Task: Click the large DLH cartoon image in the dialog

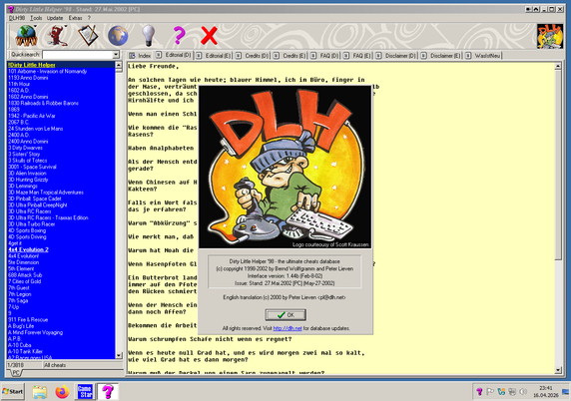Action: [285, 168]
